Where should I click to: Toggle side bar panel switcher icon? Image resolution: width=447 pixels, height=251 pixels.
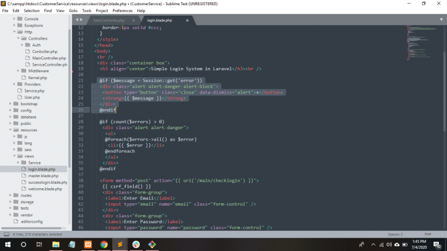pos(6,235)
